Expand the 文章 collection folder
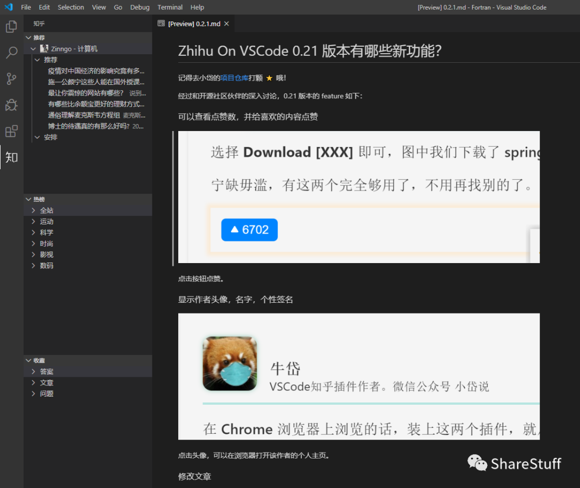 [88, 383]
